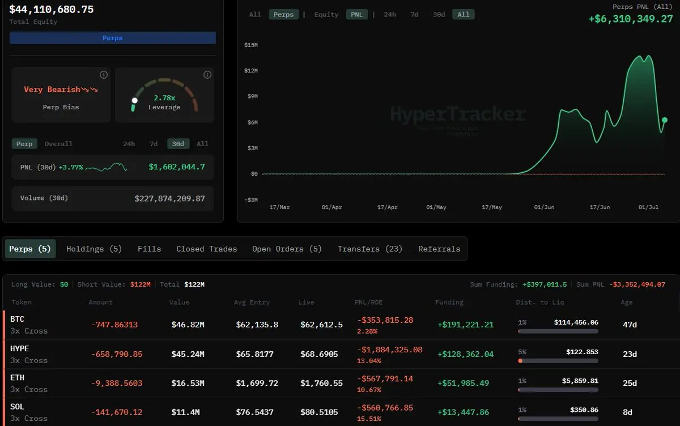Sort positions by PNL/ROE column header
The height and width of the screenshot is (426, 680).
click(369, 302)
